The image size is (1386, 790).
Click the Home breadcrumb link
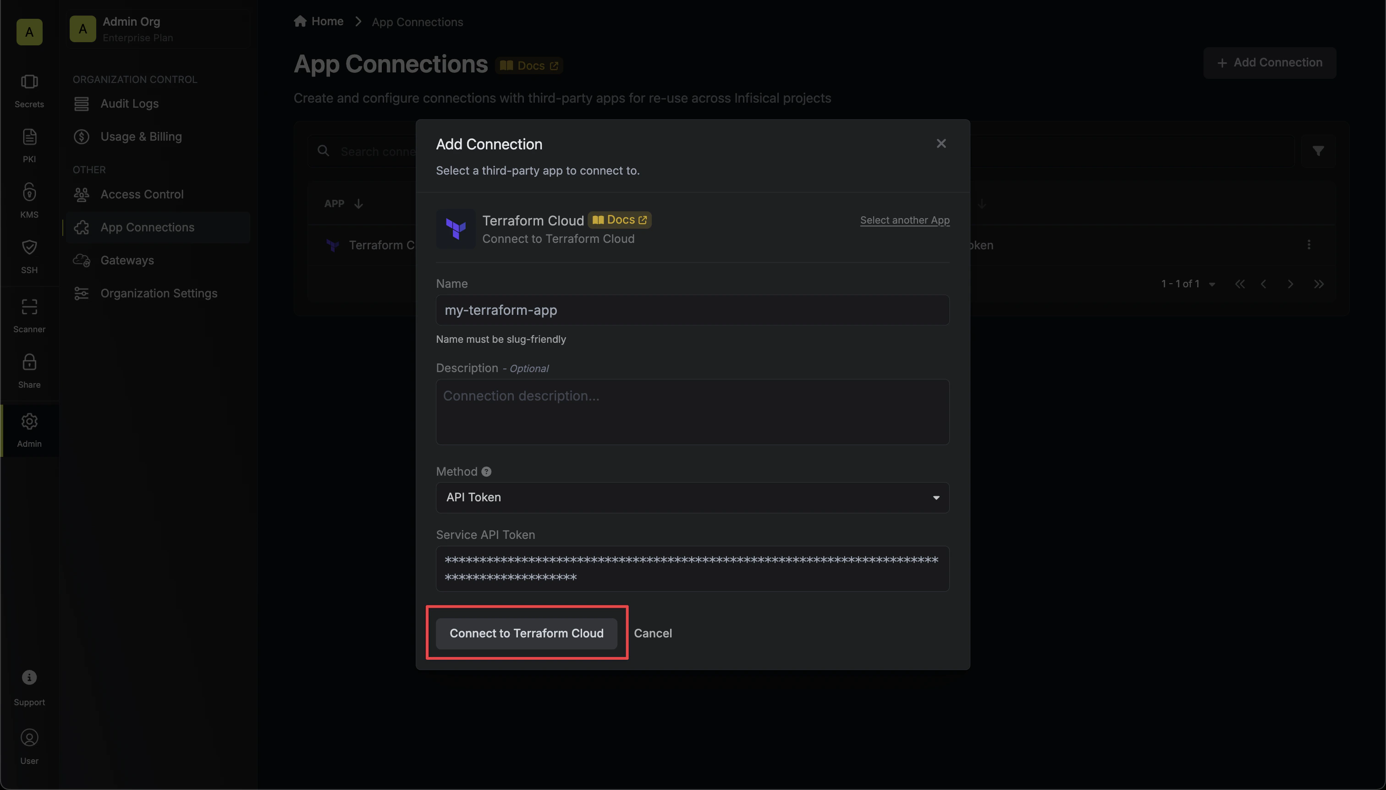click(319, 21)
